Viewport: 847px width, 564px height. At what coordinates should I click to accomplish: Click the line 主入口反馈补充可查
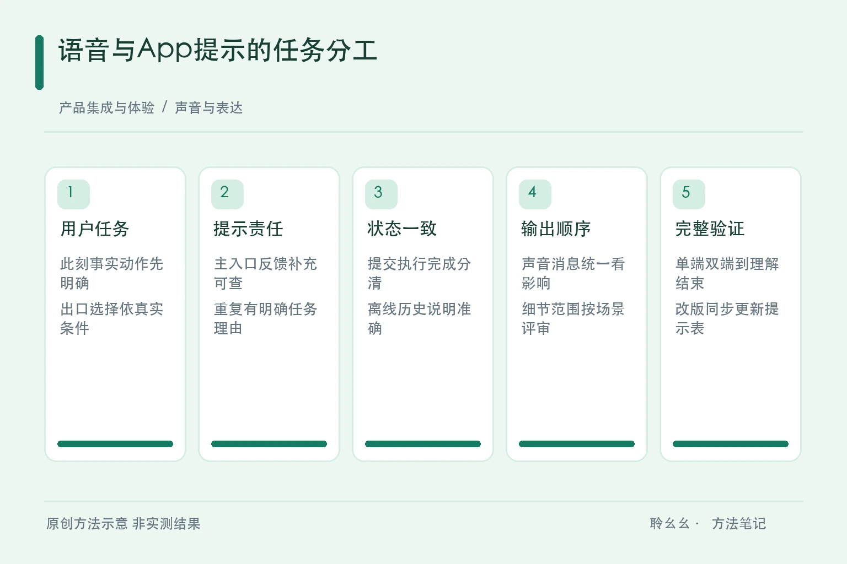point(266,273)
